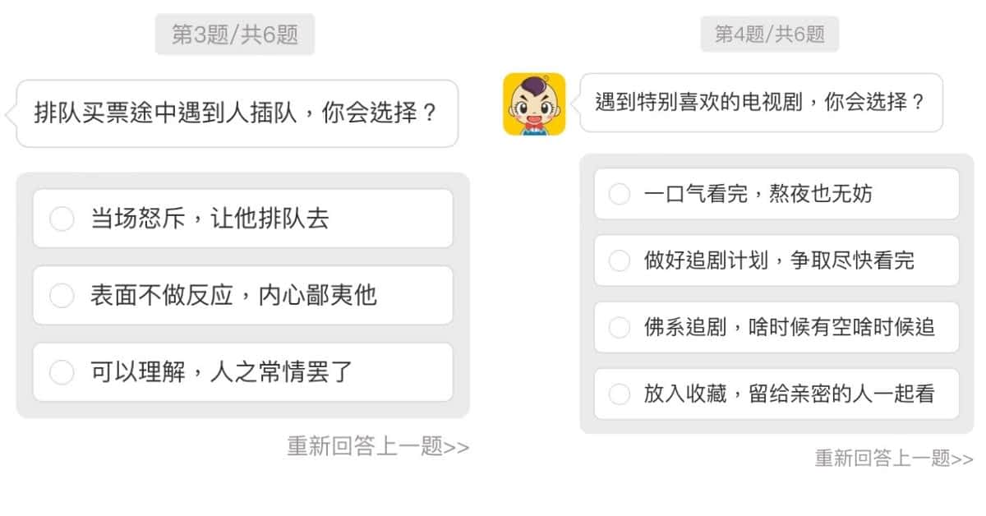Select radio button for 表面不做反应，内心鄙夷他
986x516 pixels.
pos(62,296)
